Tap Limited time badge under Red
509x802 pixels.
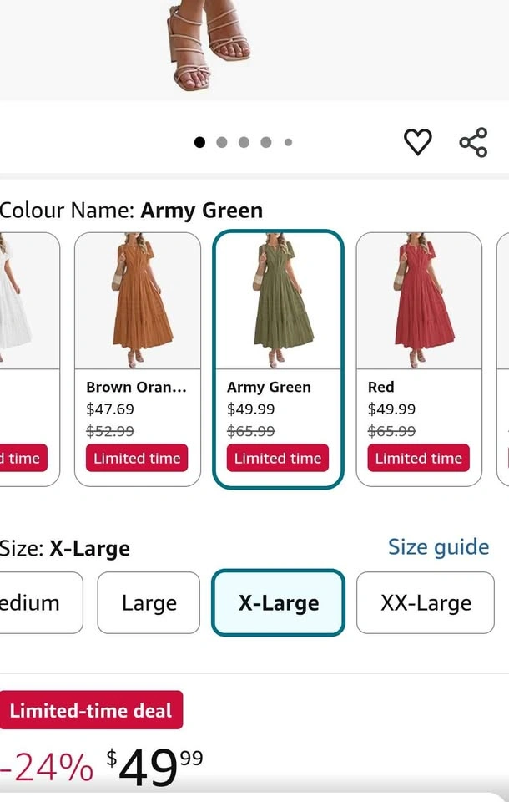(419, 458)
